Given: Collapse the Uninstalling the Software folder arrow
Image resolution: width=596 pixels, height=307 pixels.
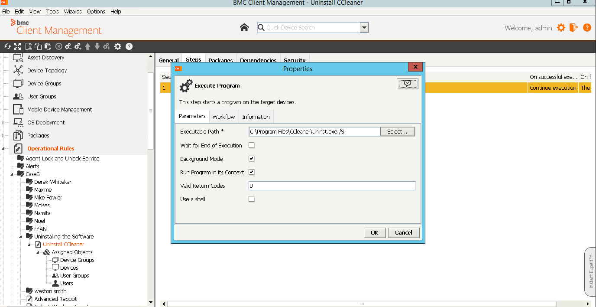Looking at the screenshot, I should [21, 237].
